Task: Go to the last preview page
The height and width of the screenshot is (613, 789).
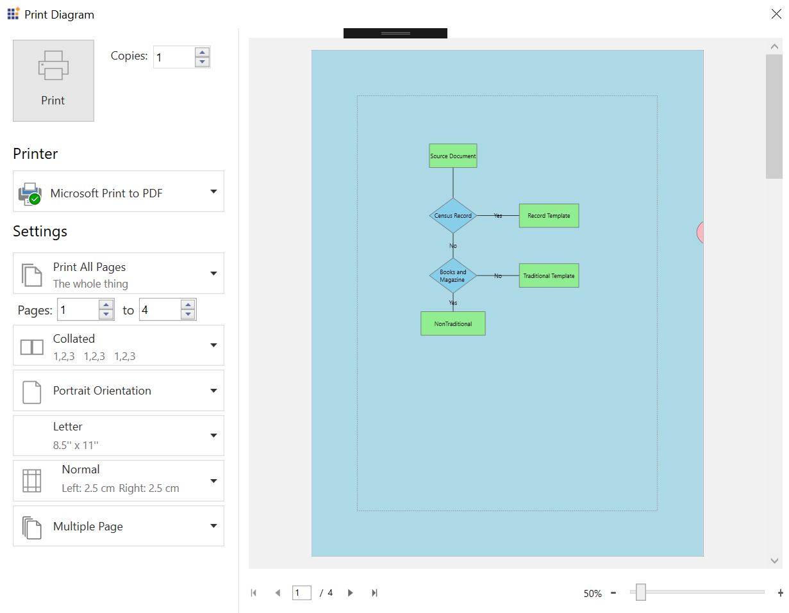Action: pyautogui.click(x=374, y=593)
